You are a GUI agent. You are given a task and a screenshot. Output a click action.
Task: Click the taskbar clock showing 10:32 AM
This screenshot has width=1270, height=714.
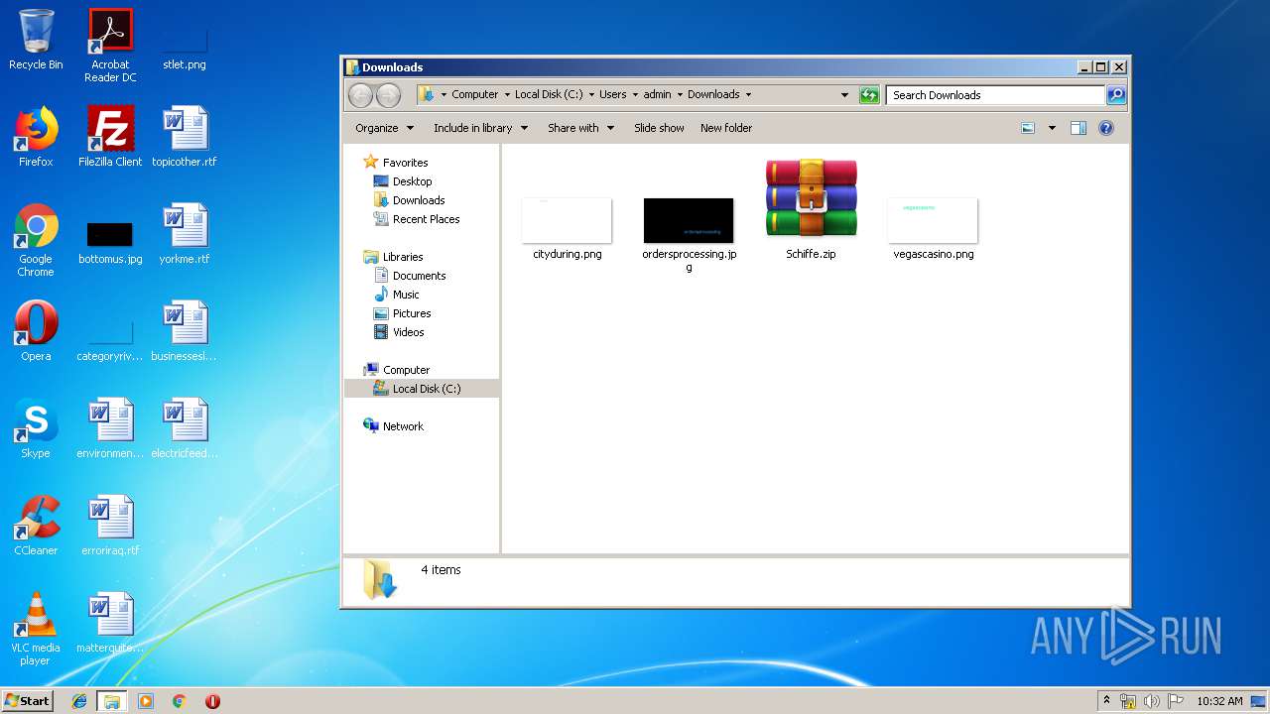(x=1219, y=701)
